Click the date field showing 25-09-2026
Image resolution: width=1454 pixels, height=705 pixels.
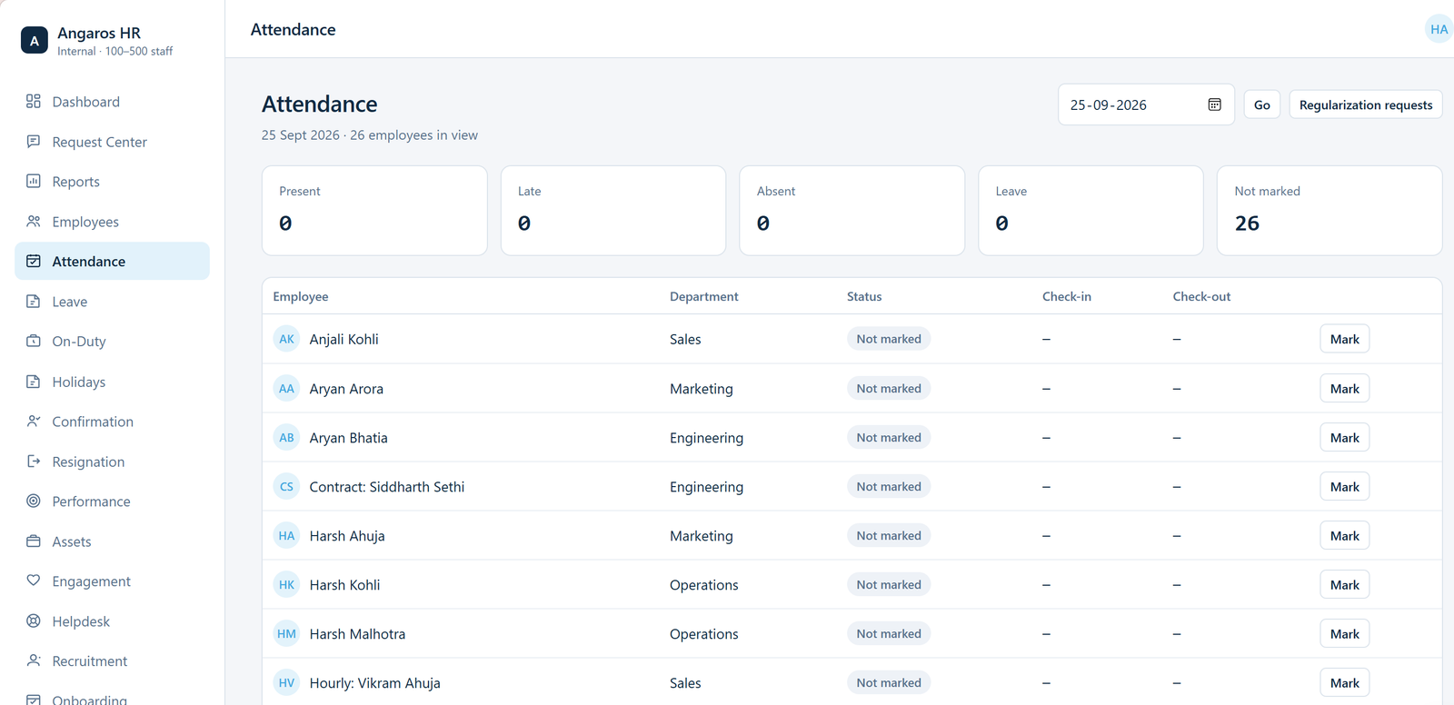point(1146,104)
